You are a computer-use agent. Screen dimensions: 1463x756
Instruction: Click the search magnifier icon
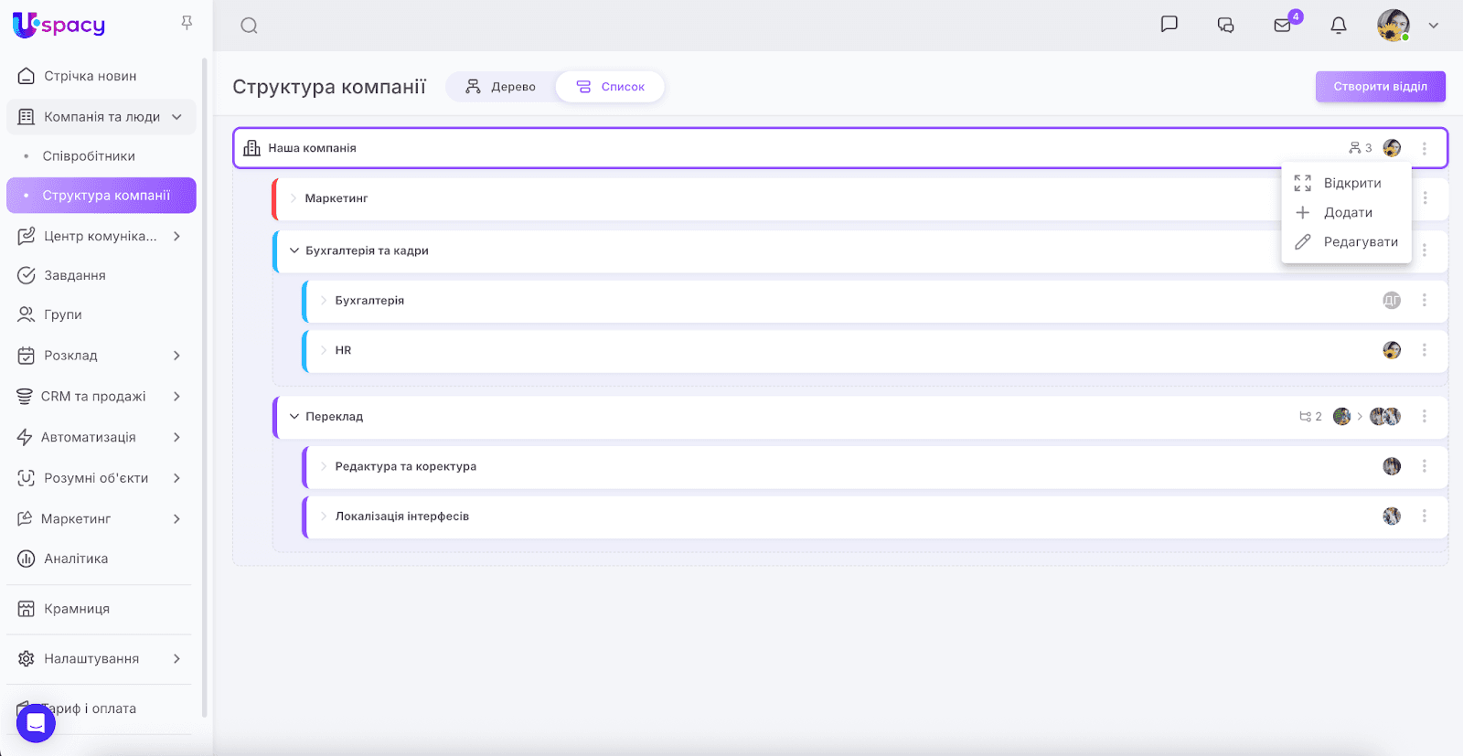tap(249, 26)
